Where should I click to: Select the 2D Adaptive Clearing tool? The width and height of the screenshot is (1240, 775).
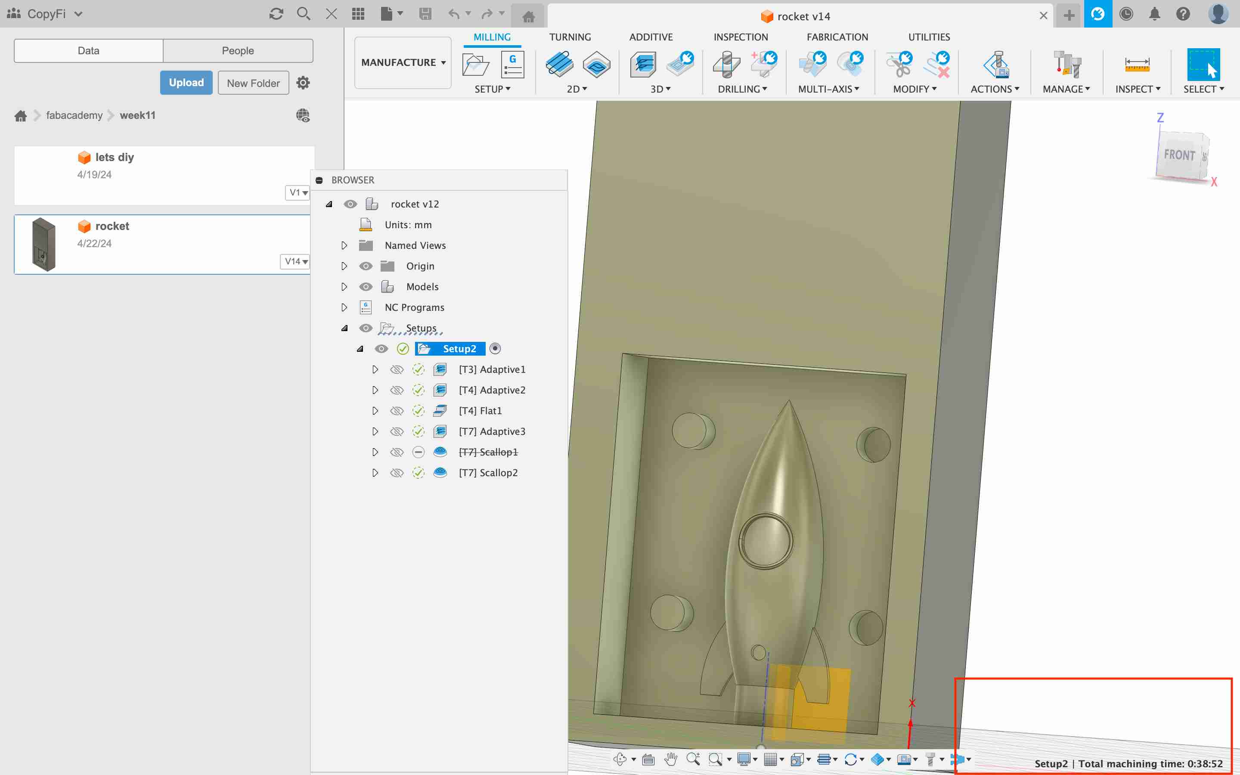(560, 65)
